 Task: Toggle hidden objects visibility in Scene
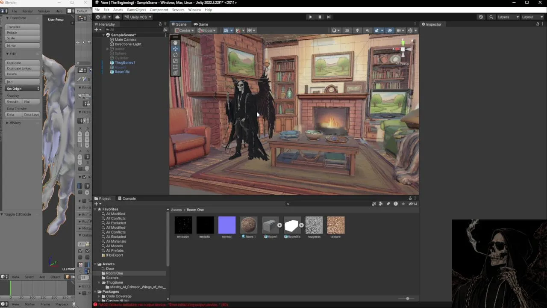pos(389,30)
